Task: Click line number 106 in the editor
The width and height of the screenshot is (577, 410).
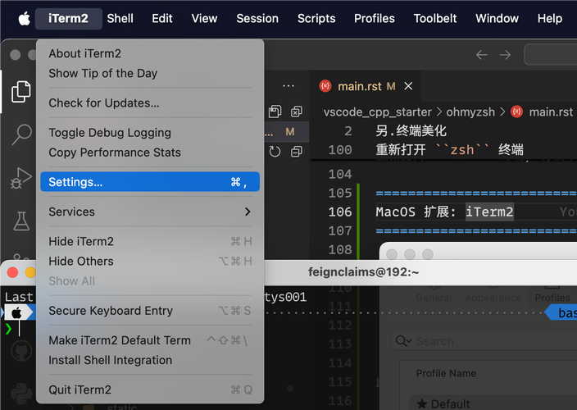Action: coord(340,212)
